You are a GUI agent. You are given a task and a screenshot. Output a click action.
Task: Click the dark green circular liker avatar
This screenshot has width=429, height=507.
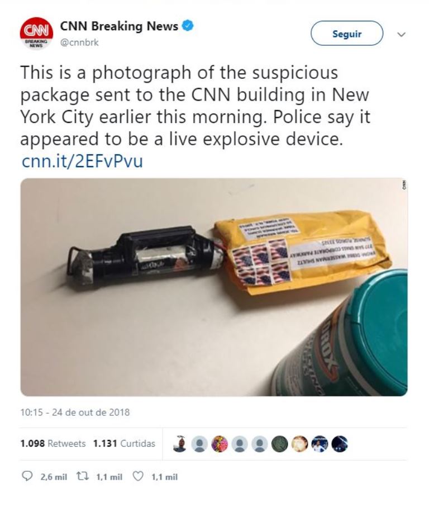coord(279,444)
